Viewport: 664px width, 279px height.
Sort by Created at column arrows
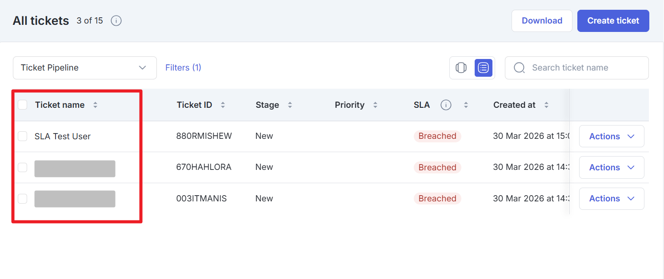(x=546, y=105)
